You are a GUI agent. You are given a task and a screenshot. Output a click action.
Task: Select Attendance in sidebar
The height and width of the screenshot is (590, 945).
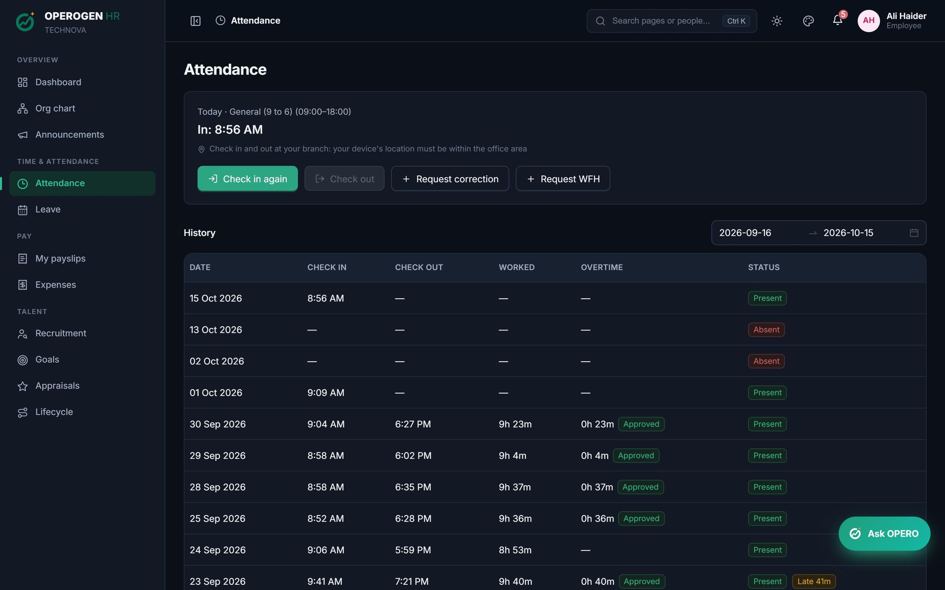82,184
